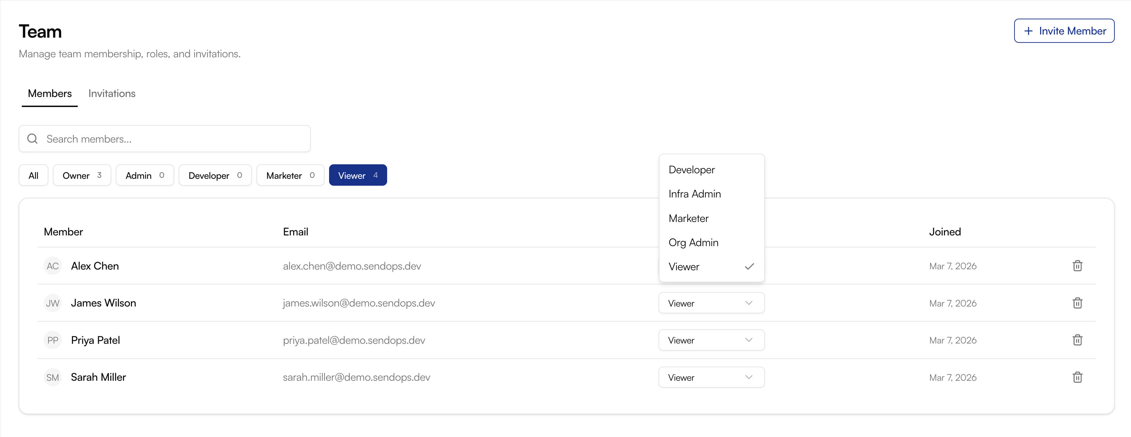Remove Priya Patel via trash icon
This screenshot has height=437, width=1131.
point(1077,340)
